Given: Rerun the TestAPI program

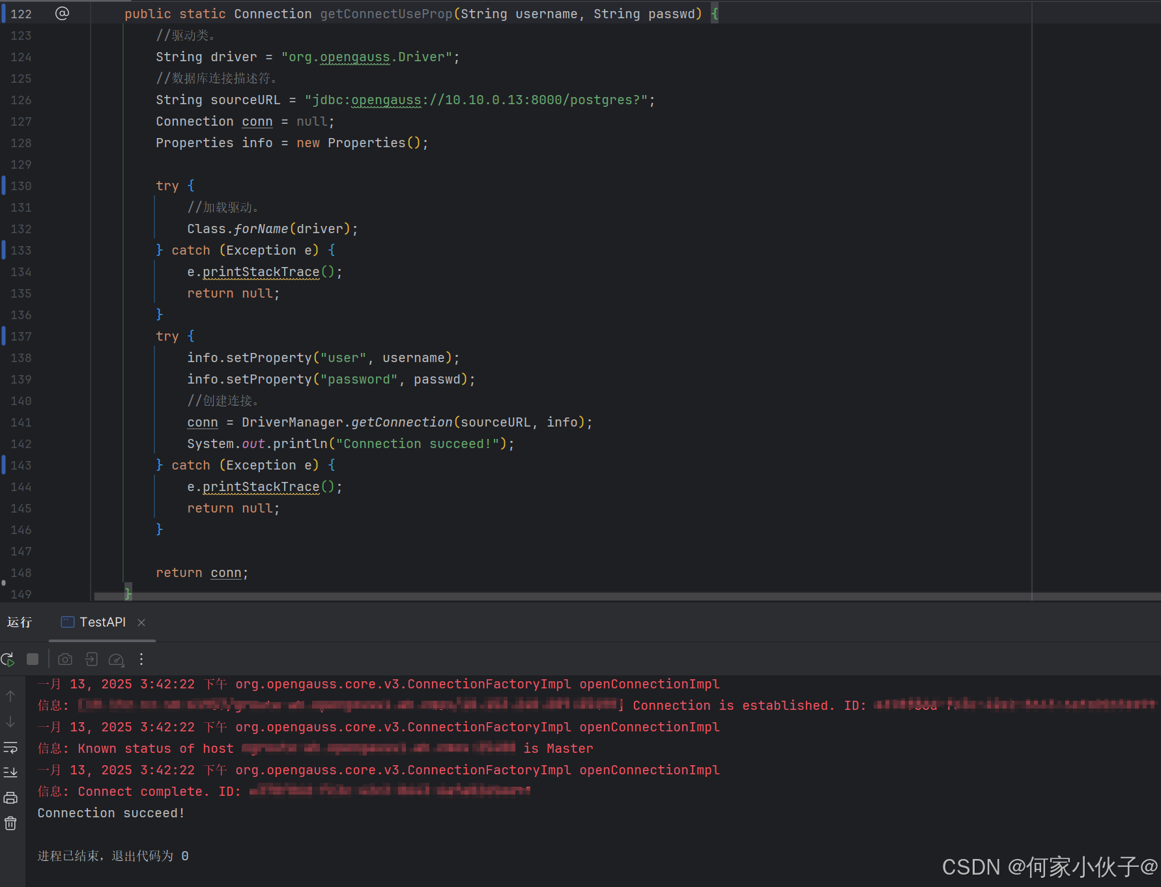Looking at the screenshot, I should (8, 659).
